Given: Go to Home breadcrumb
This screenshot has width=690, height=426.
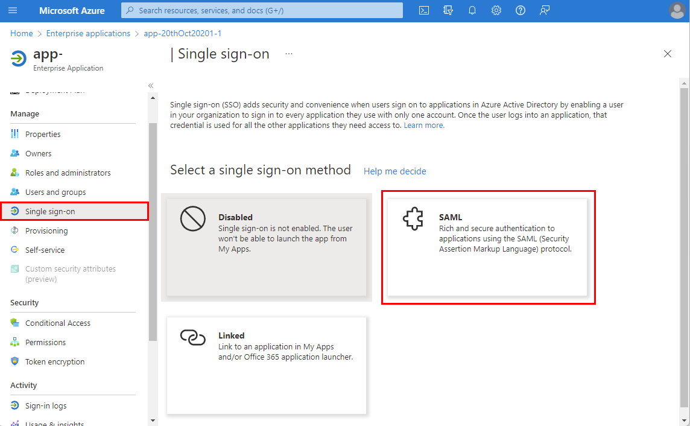Looking at the screenshot, I should (x=22, y=33).
